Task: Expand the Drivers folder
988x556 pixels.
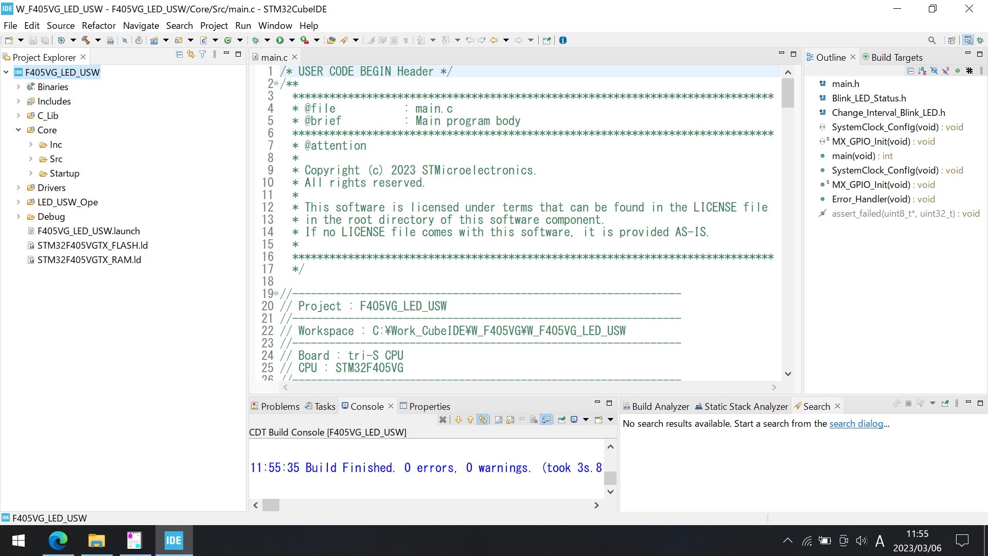Action: (x=19, y=188)
